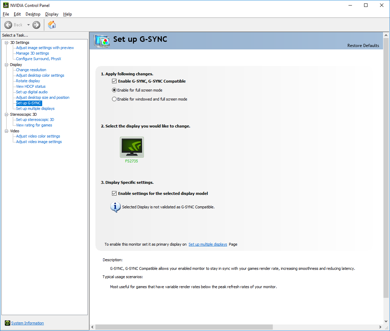
Task: Open Adjust video image settings
Action: (39, 142)
